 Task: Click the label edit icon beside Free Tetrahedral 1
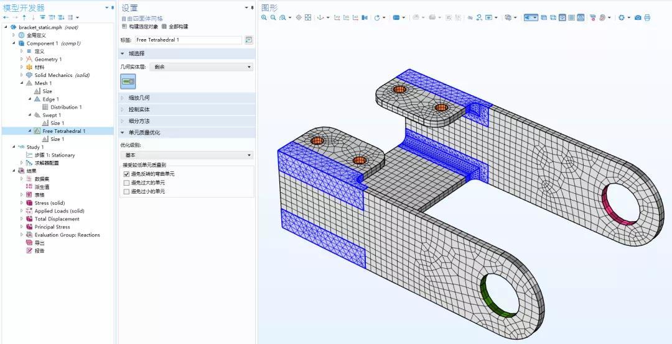pyautogui.click(x=248, y=40)
